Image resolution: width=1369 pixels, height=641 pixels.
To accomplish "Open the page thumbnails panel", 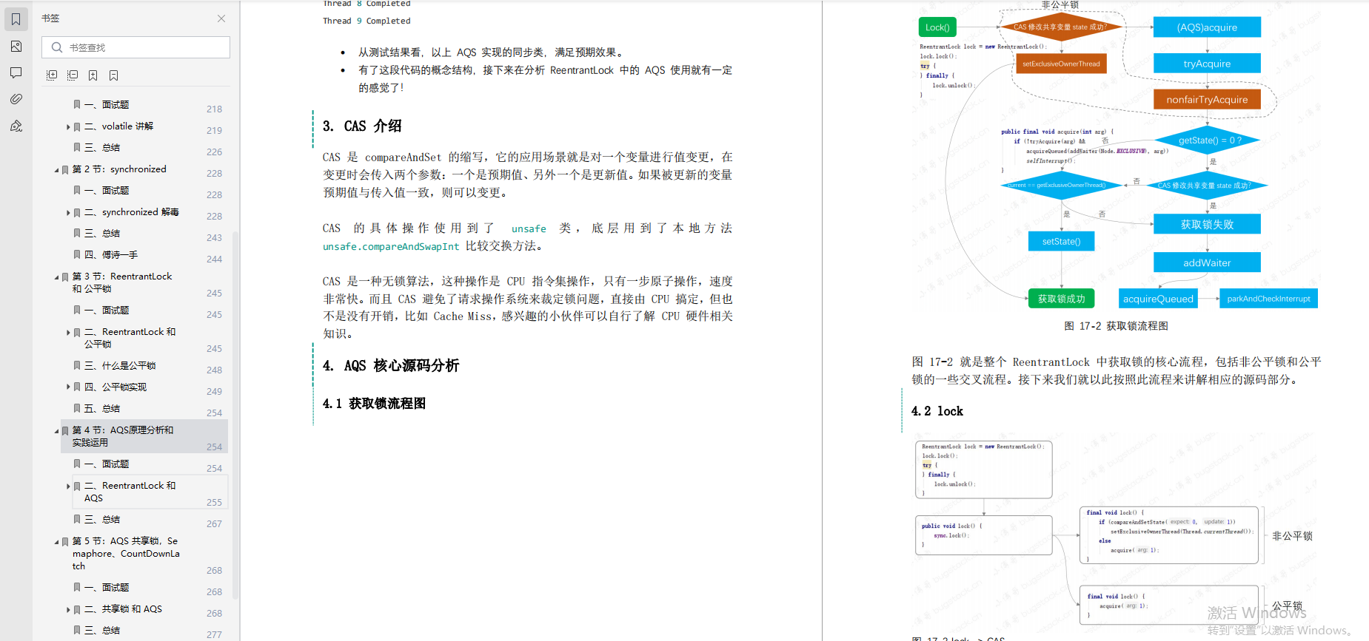I will click(16, 46).
